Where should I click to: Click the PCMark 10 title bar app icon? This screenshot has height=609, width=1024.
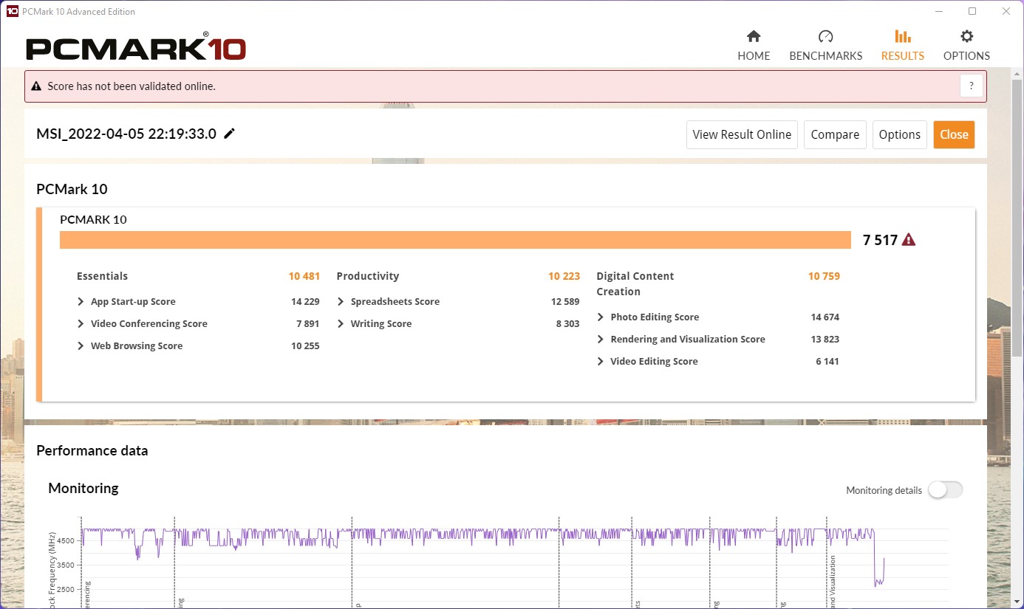tap(12, 12)
